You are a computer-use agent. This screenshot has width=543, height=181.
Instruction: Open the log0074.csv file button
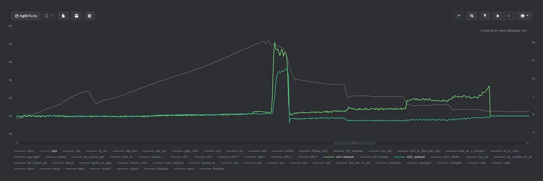point(26,16)
